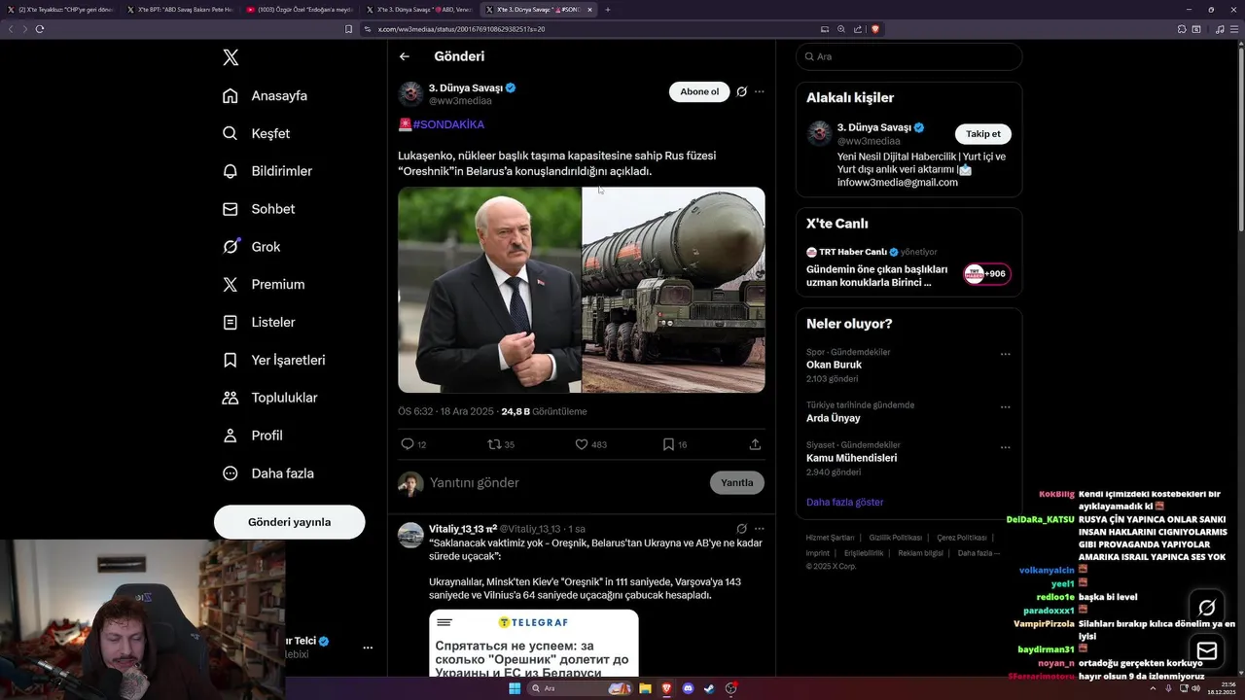Open Hizmet Şartları footer link
Image resolution: width=1245 pixels, height=700 pixels.
(830, 538)
